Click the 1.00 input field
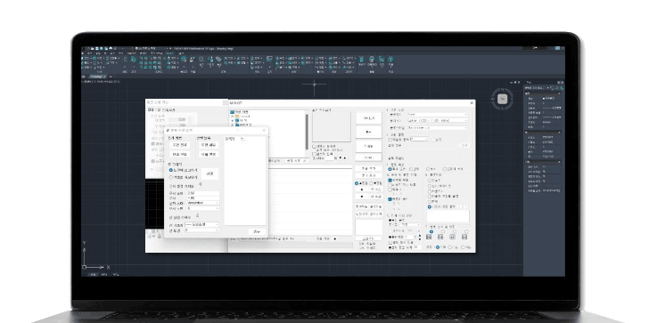Viewport: 657px width, 323px height. click(202, 198)
